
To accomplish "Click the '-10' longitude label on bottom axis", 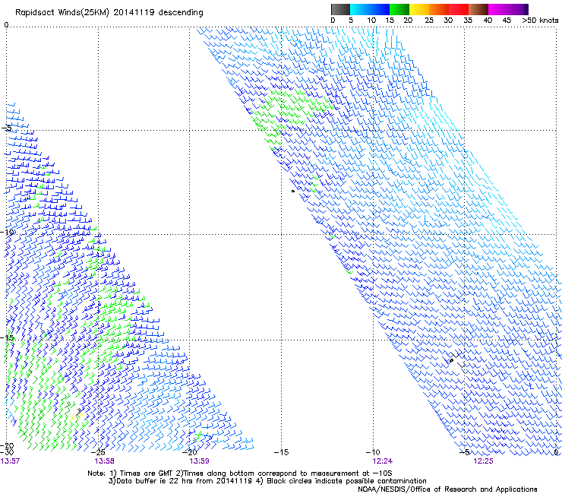I will [373, 452].
